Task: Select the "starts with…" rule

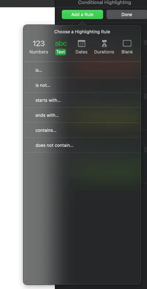Action: pos(82,100)
